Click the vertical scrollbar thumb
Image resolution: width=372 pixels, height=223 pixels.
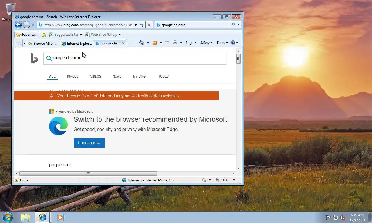tap(238, 59)
